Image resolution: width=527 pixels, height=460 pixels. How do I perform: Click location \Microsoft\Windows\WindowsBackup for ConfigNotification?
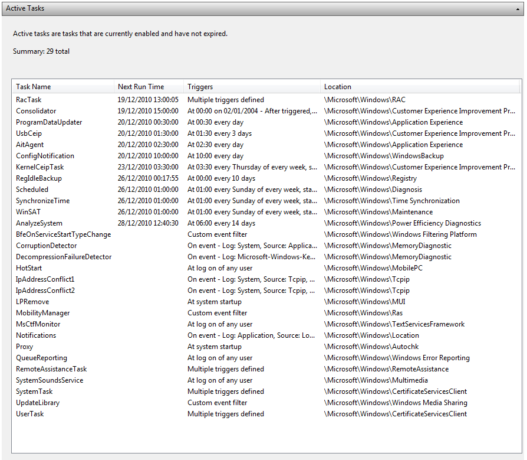pyautogui.click(x=384, y=156)
